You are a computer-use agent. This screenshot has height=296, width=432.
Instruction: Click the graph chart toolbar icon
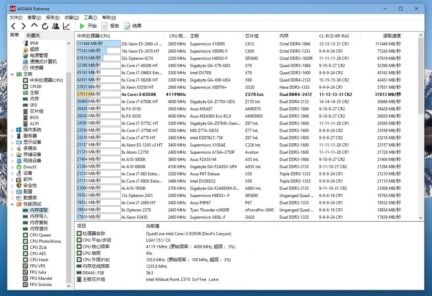(x=66, y=26)
